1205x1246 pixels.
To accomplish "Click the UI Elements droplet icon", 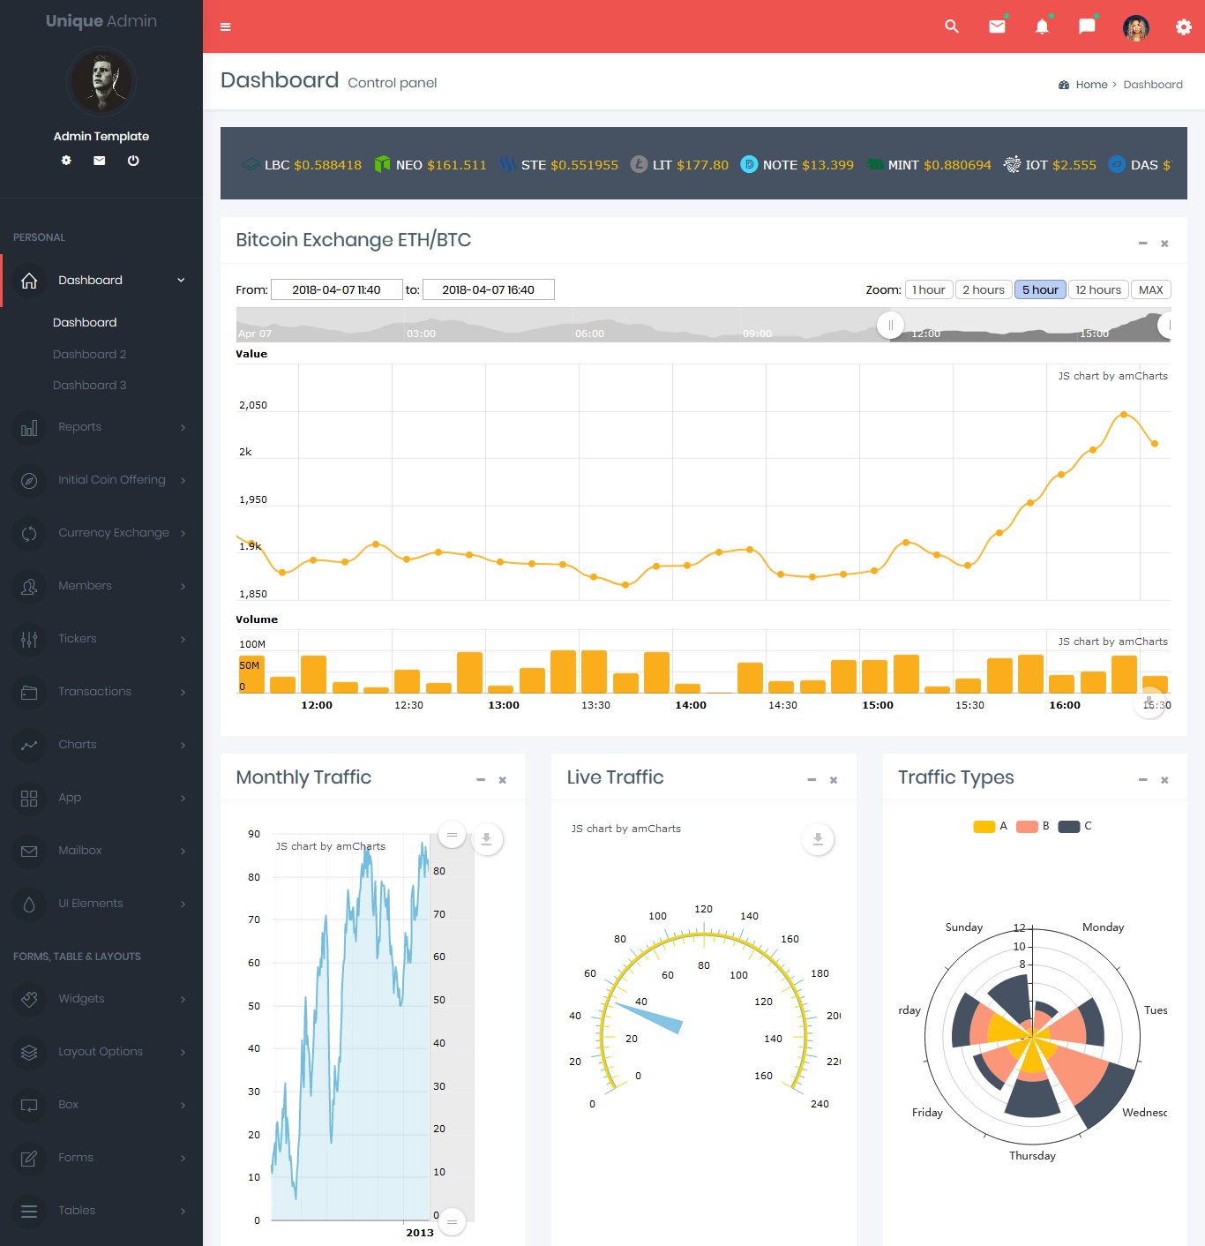I will click(x=29, y=904).
